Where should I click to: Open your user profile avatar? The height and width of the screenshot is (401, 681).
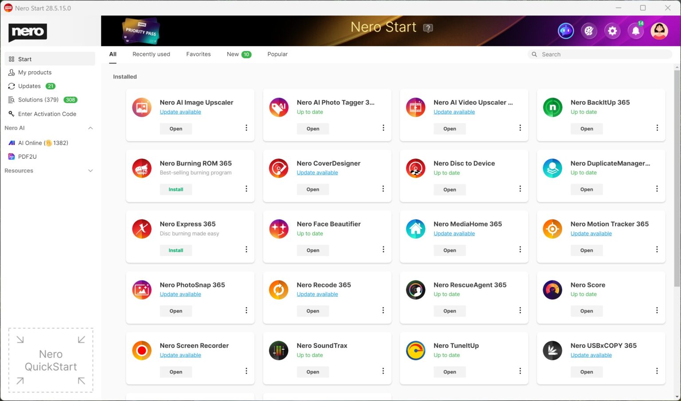click(659, 31)
